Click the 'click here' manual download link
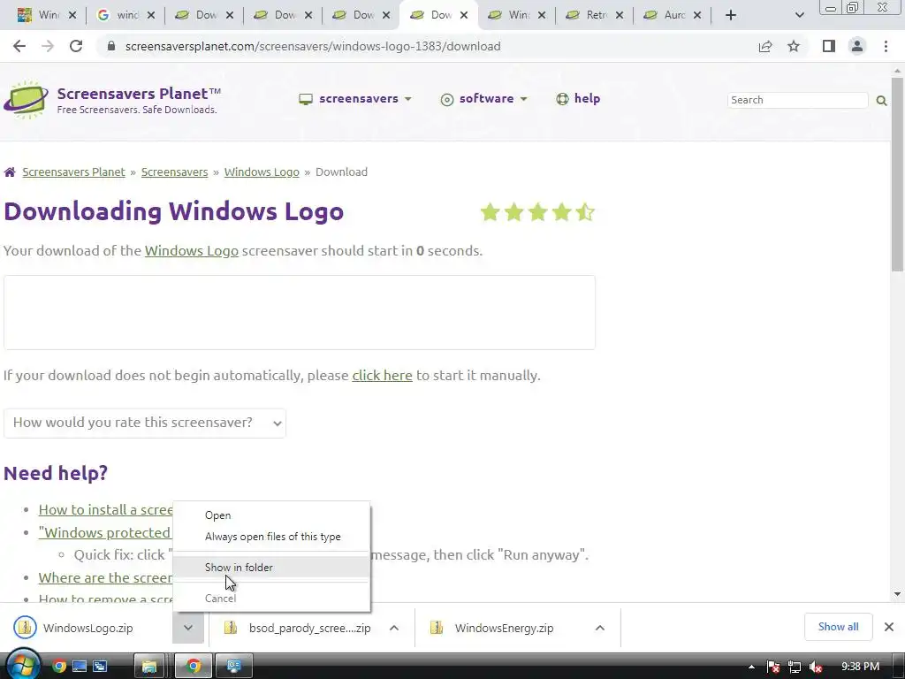Viewport: 905px width, 679px height. 382,375
